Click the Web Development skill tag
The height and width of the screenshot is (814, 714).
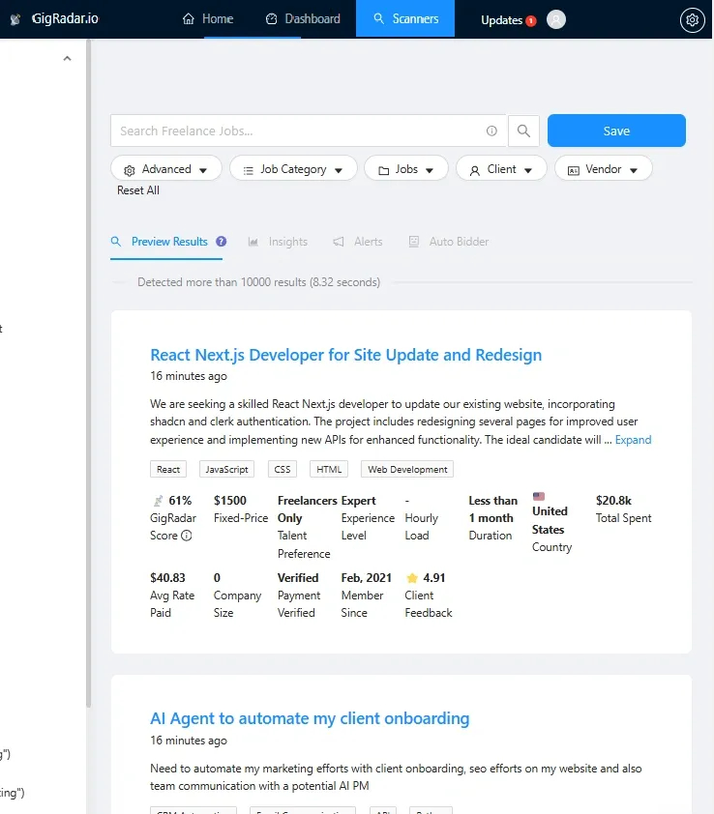[x=407, y=469]
